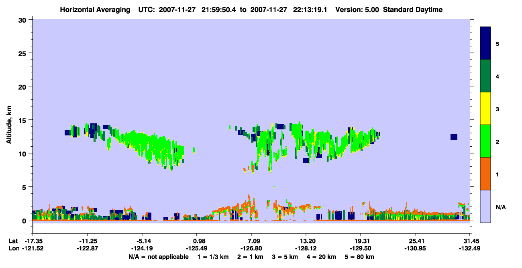The width and height of the screenshot is (522, 268).
Task: Click footer key '5 = 80 km'
Action: 360,257
